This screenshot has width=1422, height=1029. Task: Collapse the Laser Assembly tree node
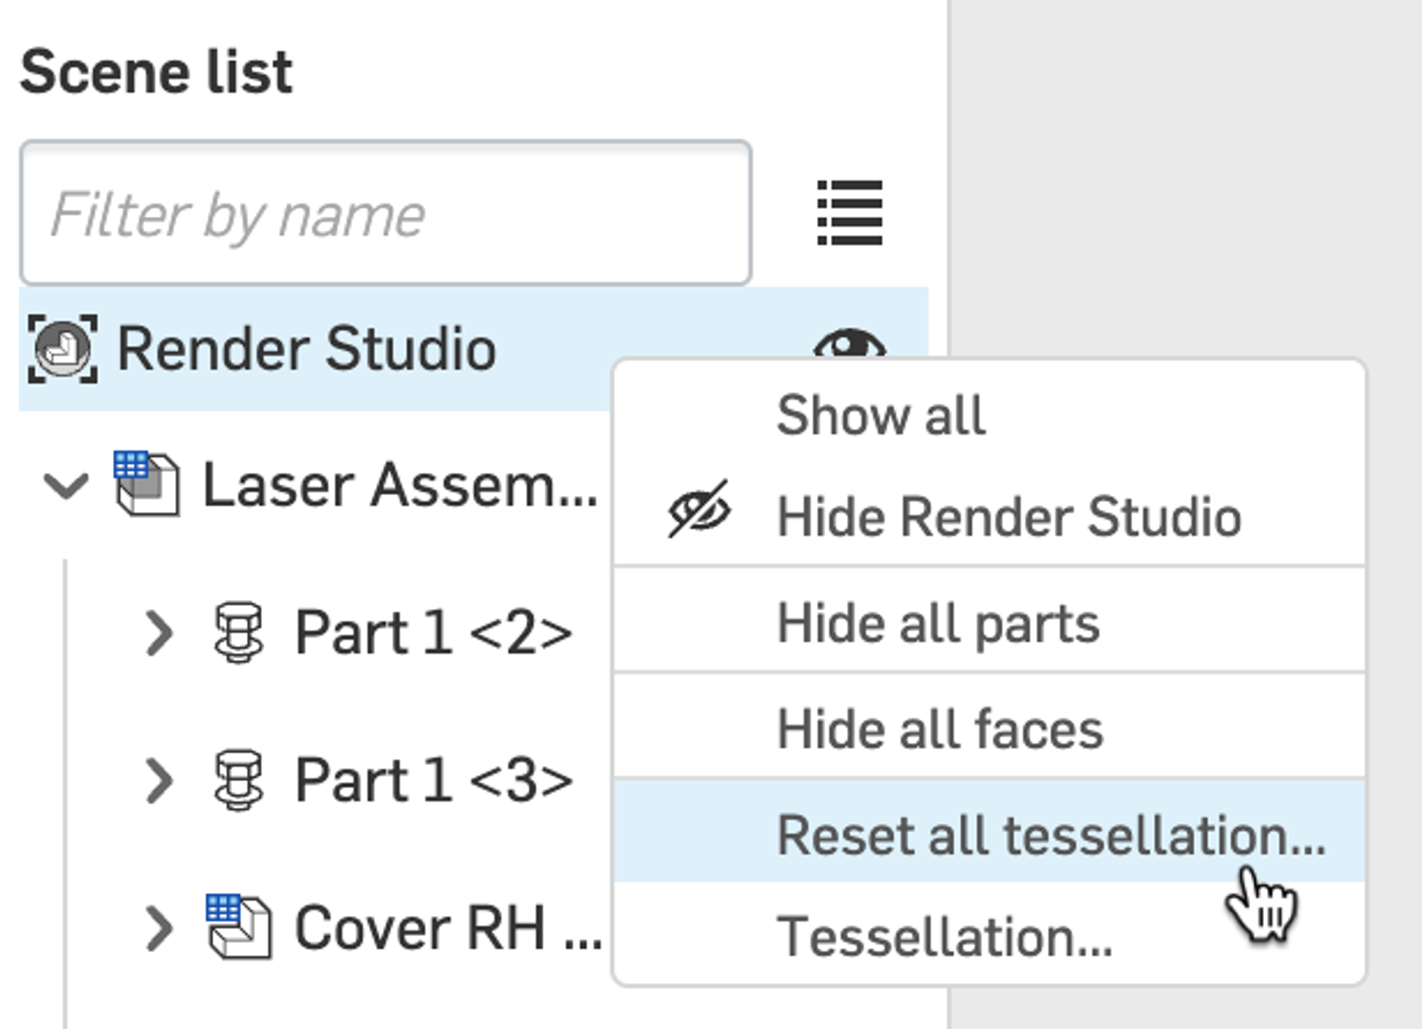point(67,485)
